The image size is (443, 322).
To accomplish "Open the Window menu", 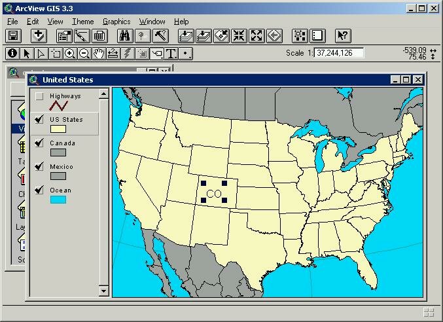I will point(152,22).
